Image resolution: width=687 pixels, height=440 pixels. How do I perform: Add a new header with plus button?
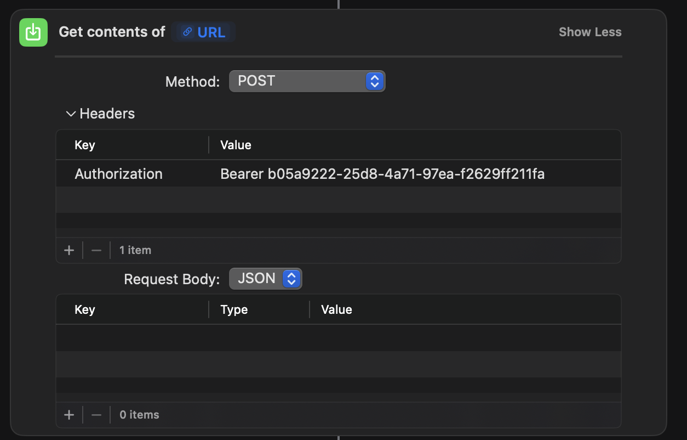(69, 250)
